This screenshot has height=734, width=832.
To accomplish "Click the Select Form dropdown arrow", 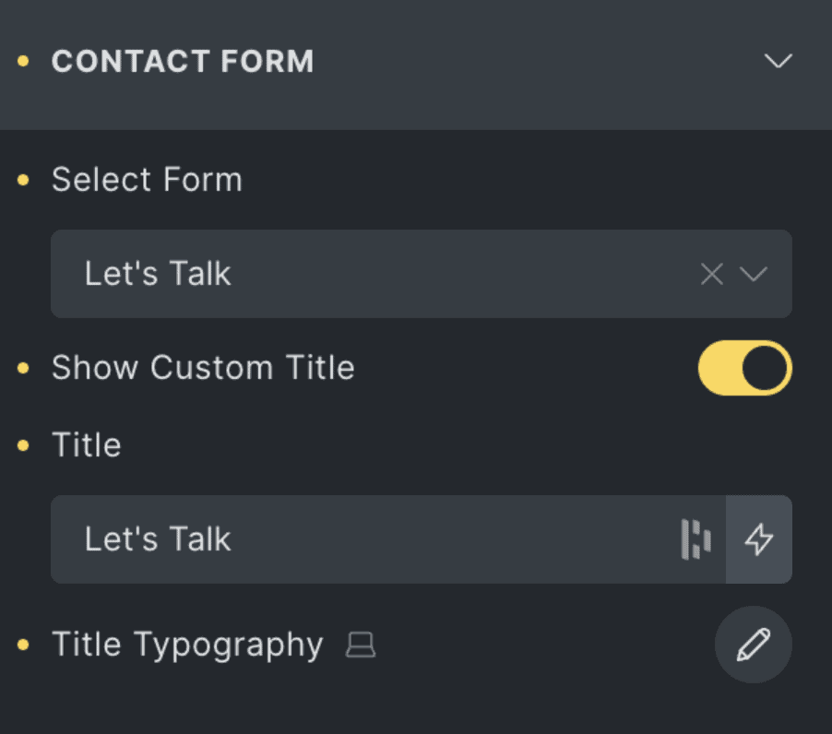I will pyautogui.click(x=754, y=274).
